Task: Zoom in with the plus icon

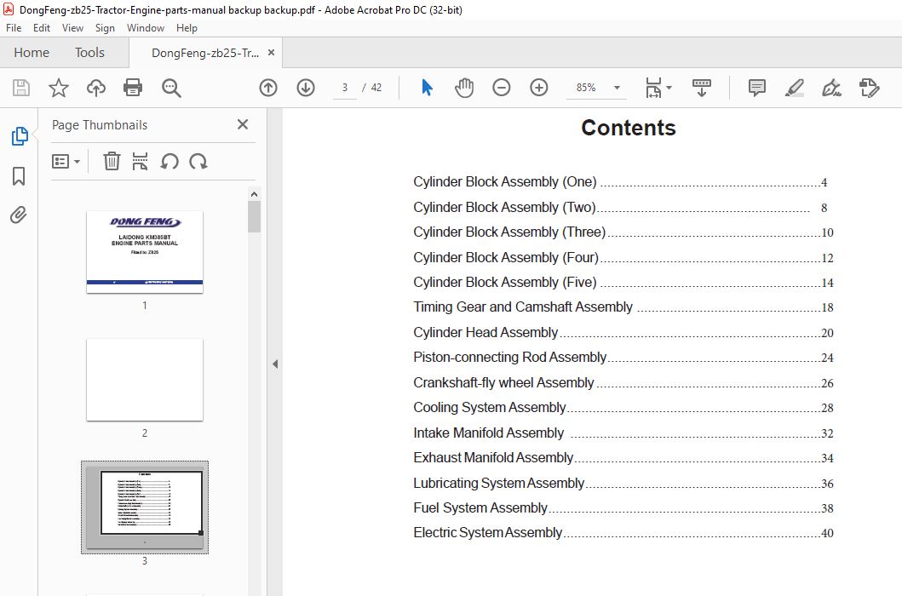Action: tap(538, 88)
